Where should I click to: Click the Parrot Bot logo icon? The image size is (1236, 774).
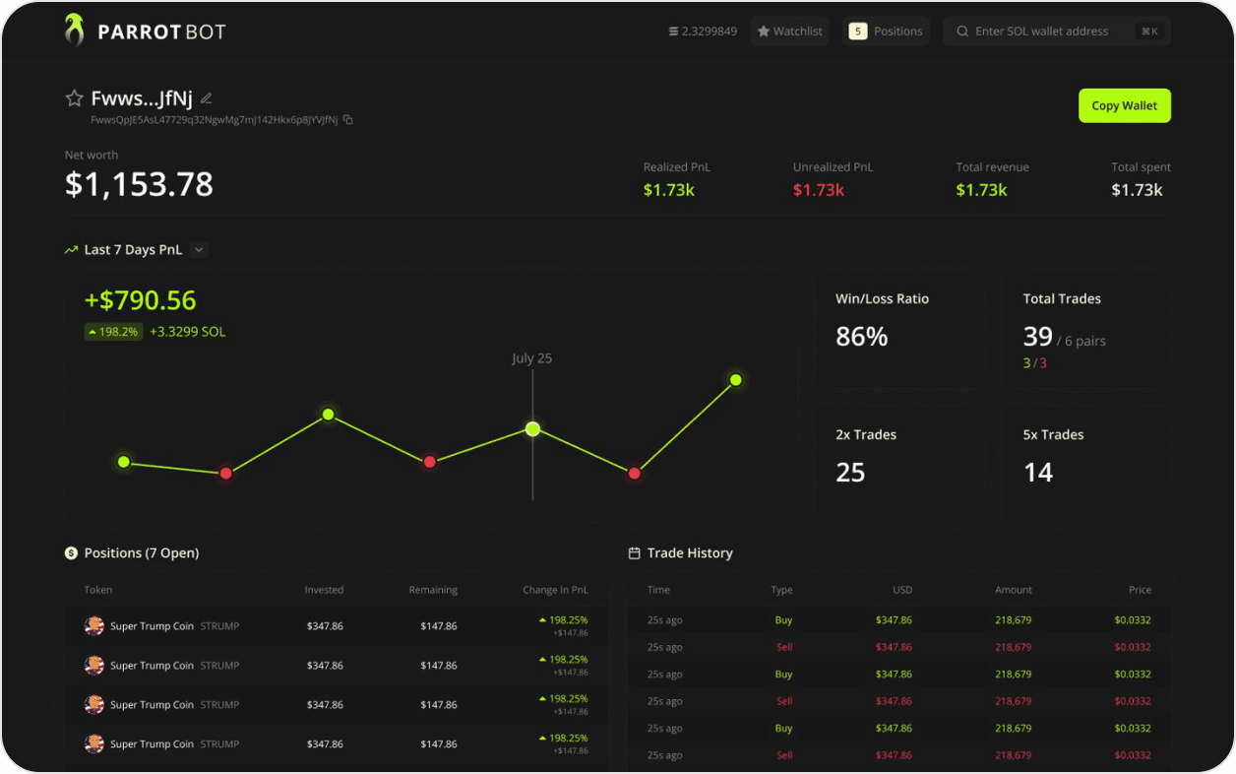click(74, 31)
